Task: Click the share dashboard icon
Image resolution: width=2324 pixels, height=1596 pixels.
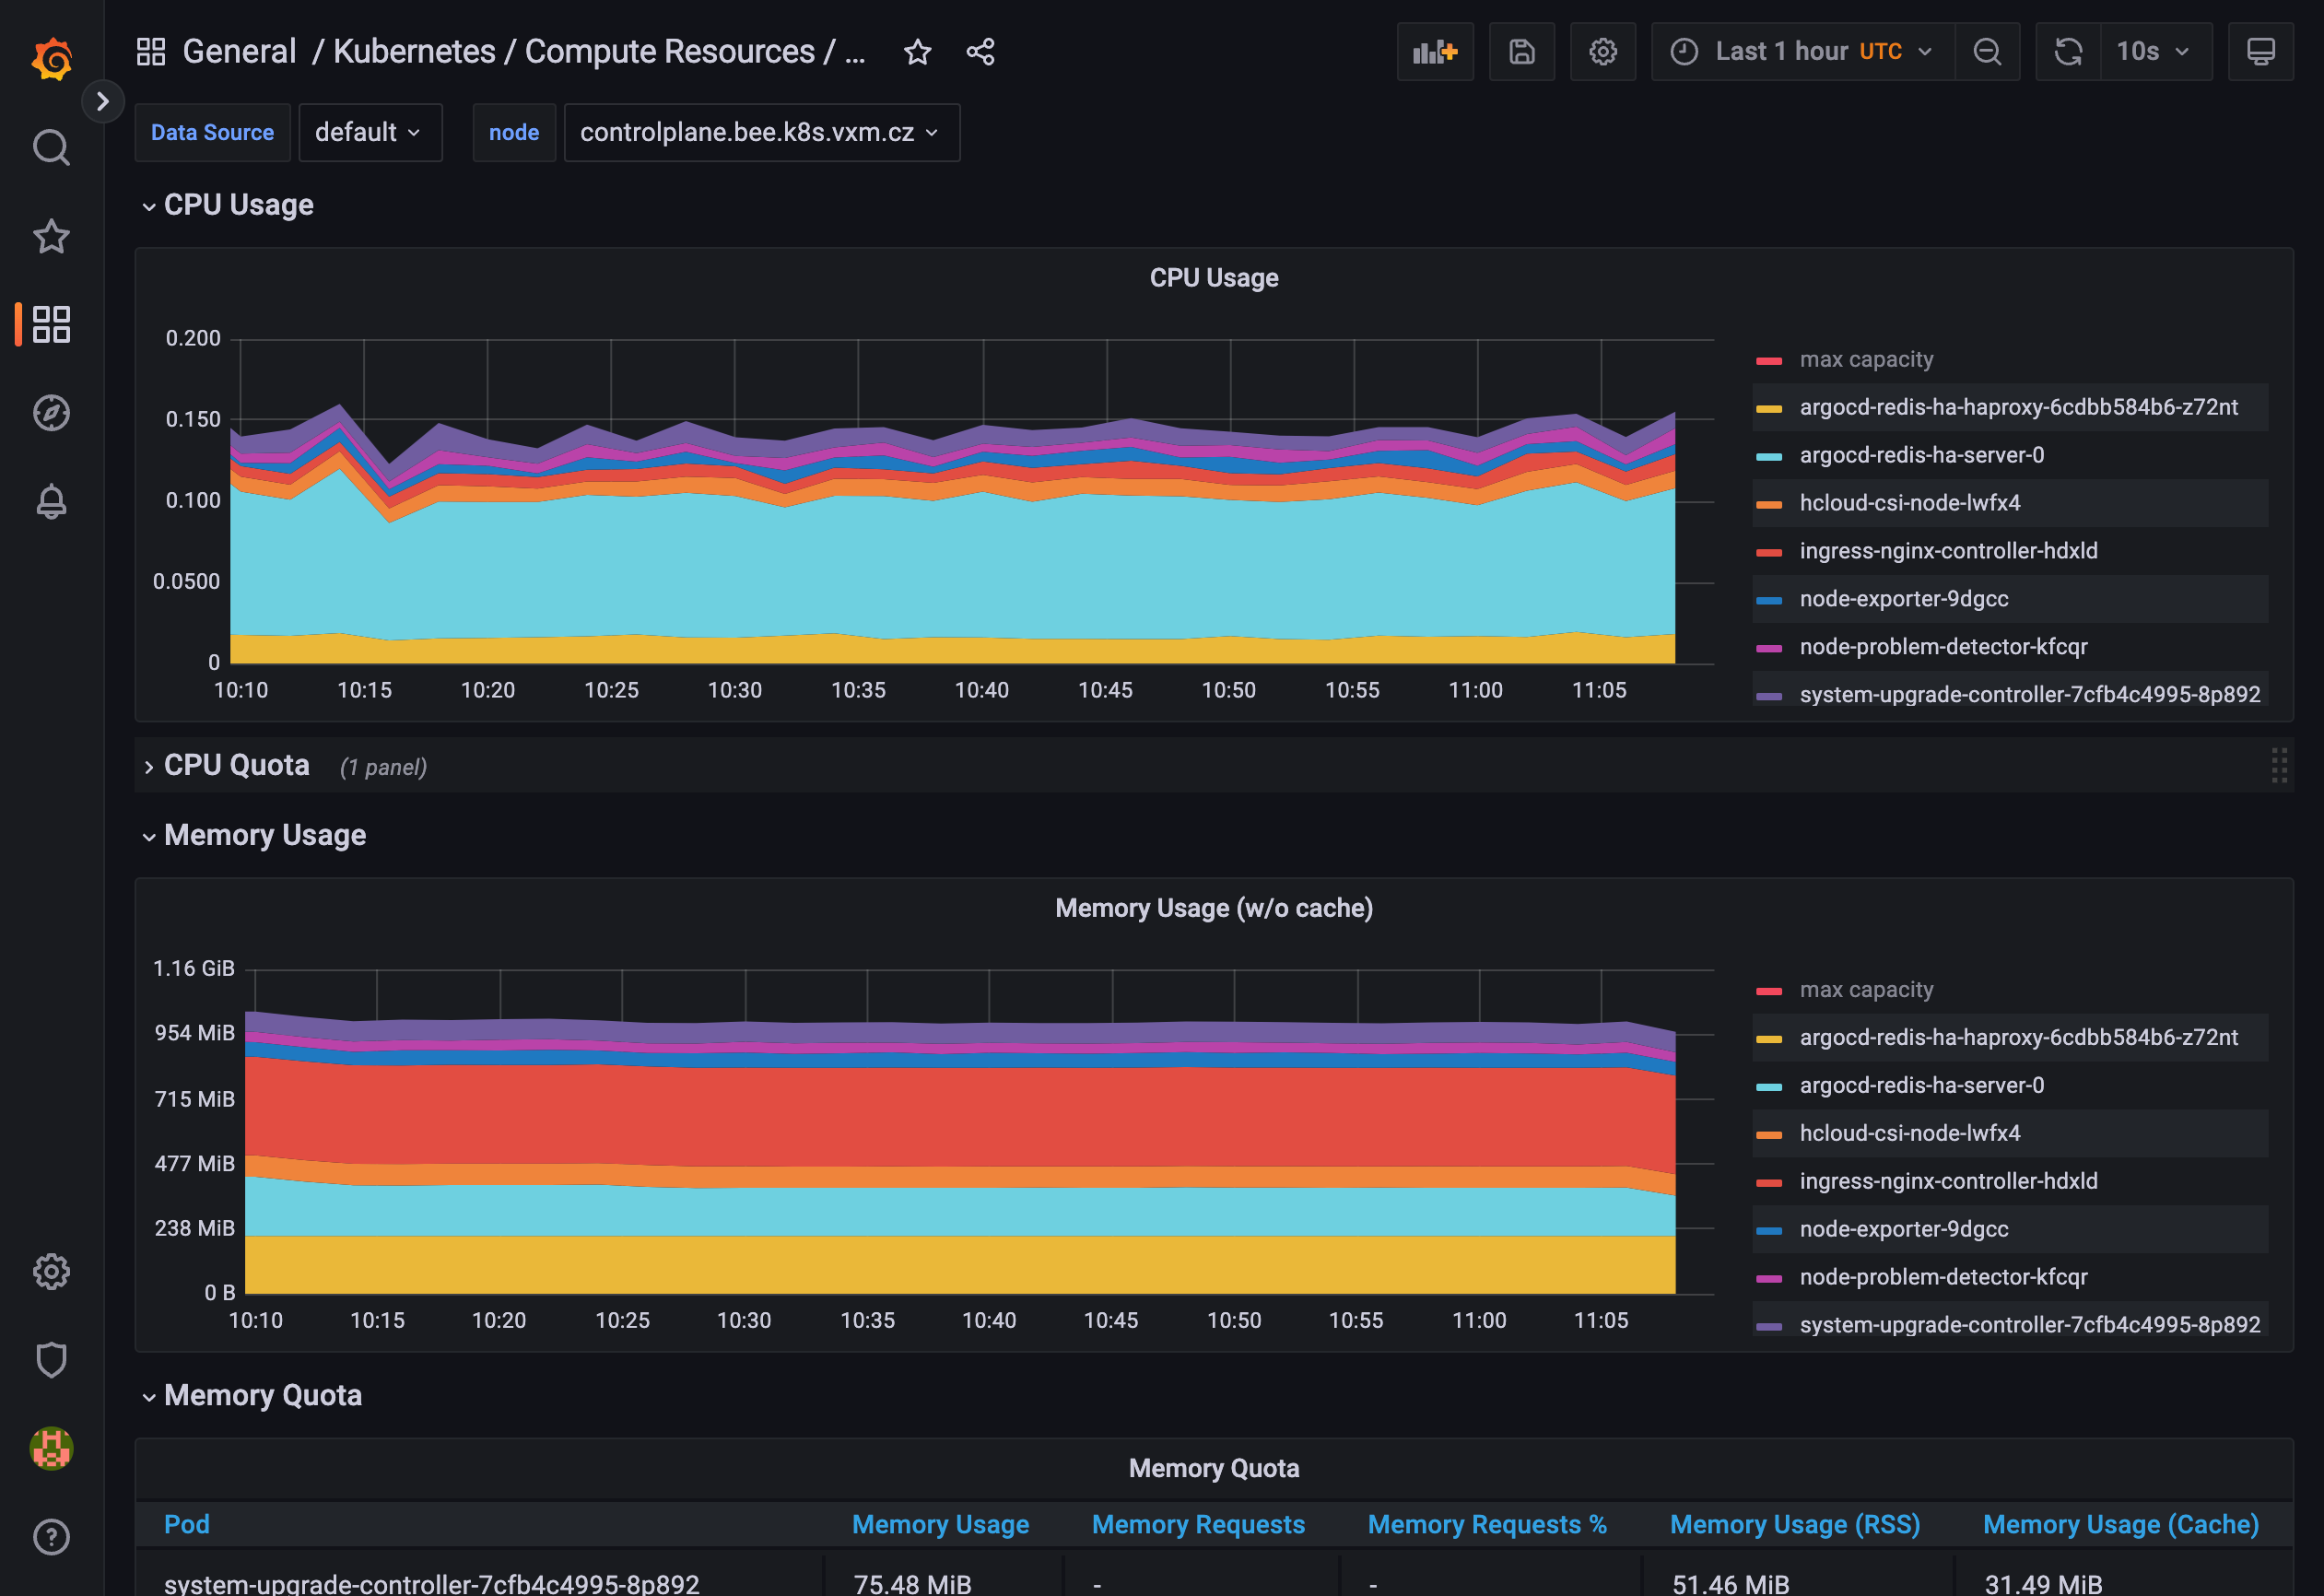Action: tap(980, 52)
